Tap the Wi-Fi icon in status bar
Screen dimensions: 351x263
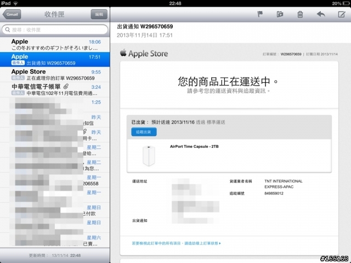(15, 3)
